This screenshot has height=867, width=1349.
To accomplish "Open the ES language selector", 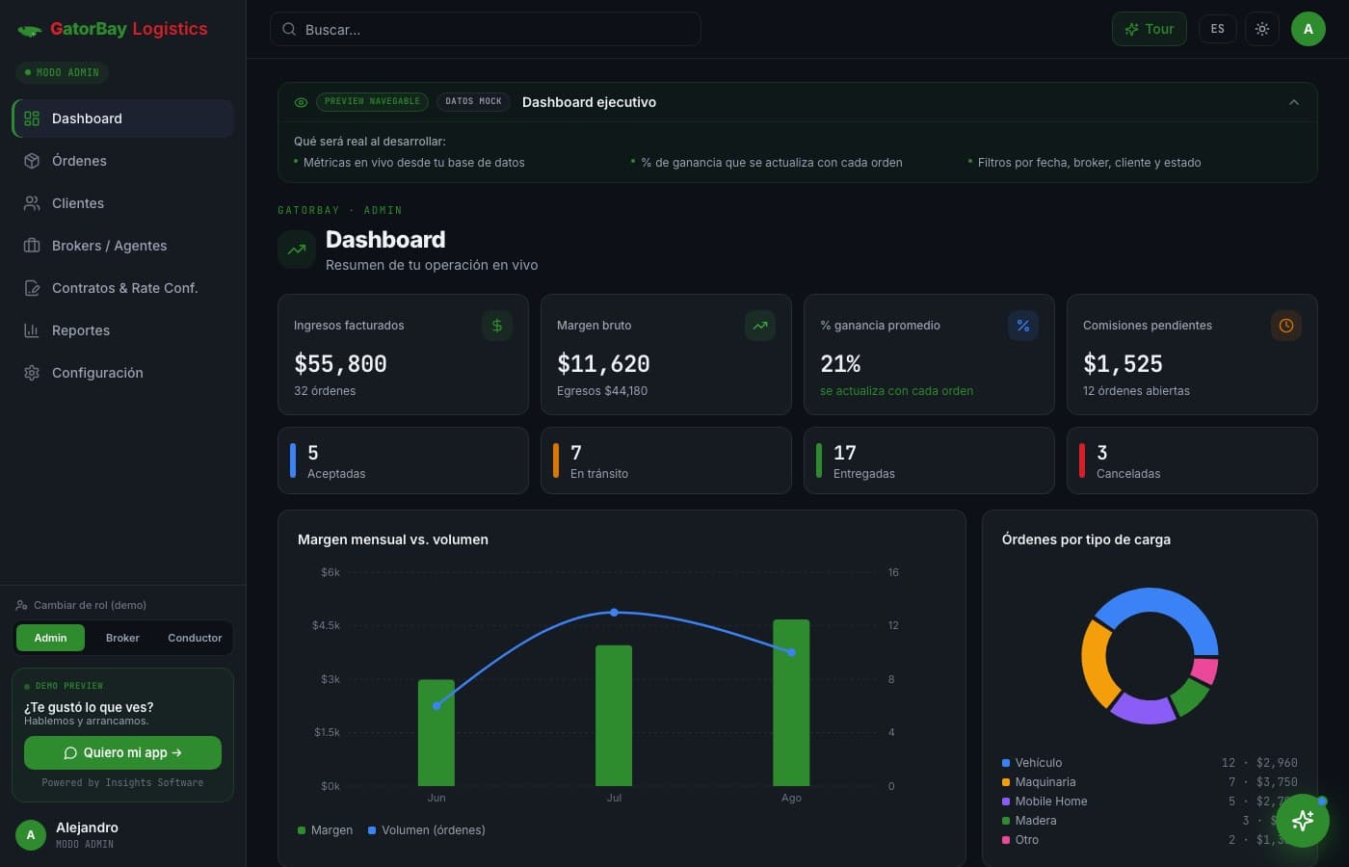I will [1218, 29].
